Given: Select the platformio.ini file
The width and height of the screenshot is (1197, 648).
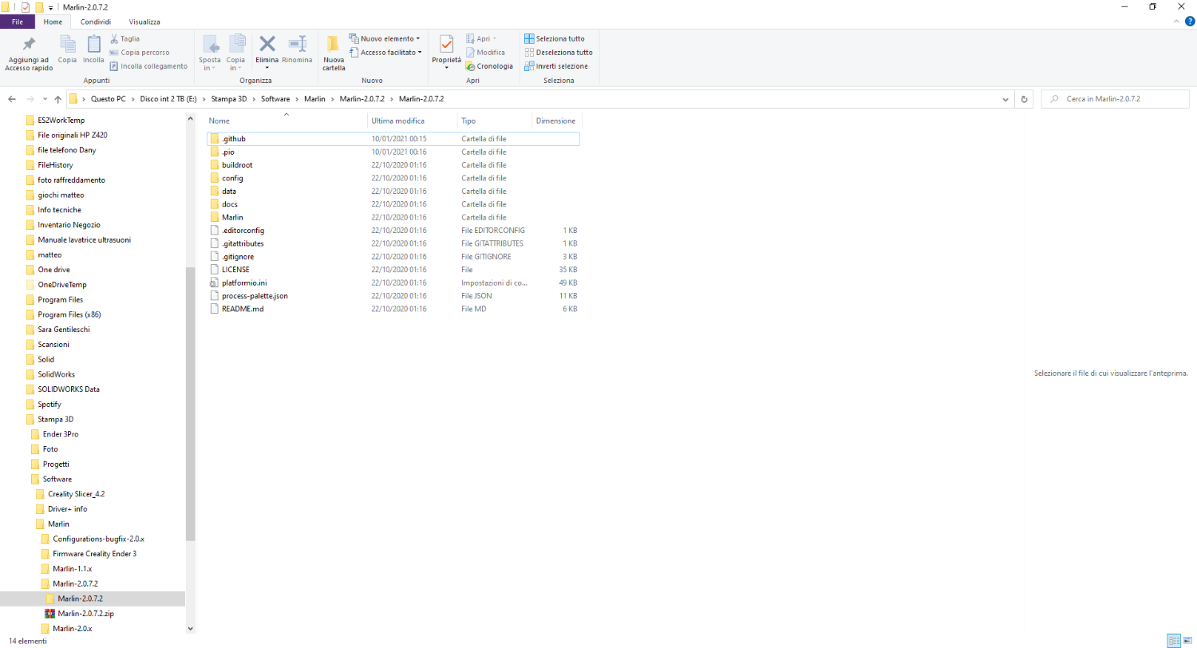Looking at the screenshot, I should pyautogui.click(x=243, y=283).
